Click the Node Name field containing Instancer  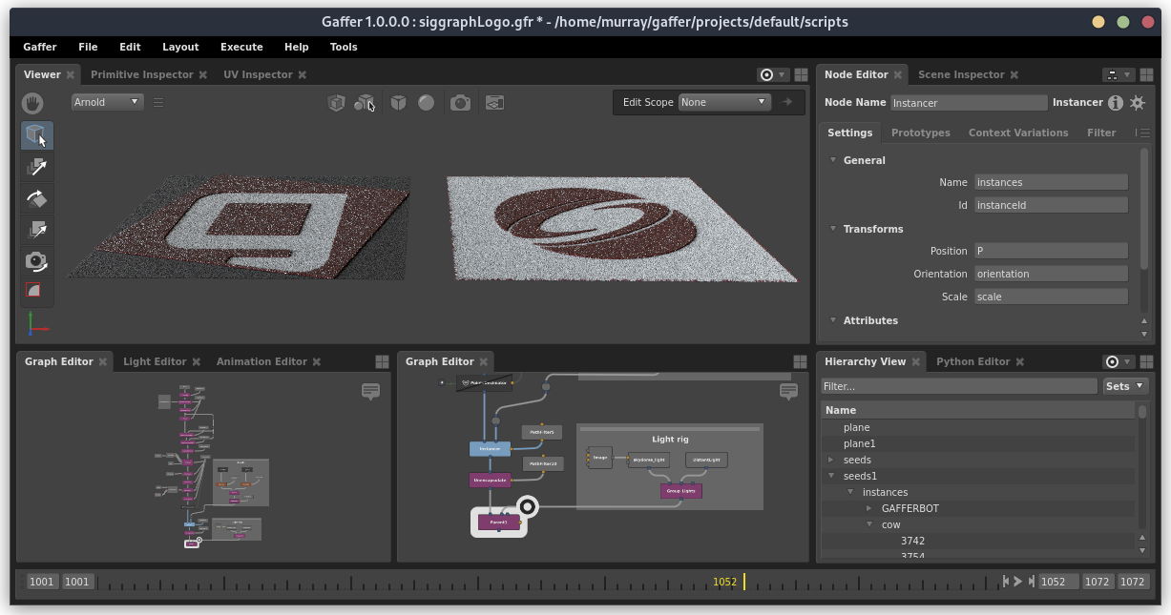point(969,103)
